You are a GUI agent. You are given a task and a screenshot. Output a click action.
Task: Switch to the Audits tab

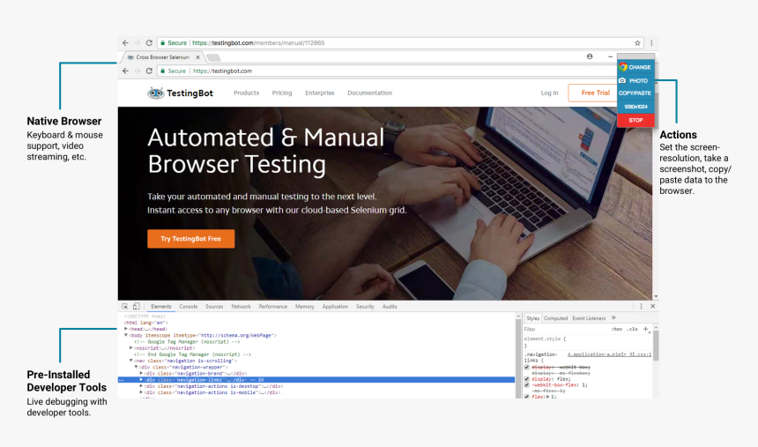tap(390, 306)
